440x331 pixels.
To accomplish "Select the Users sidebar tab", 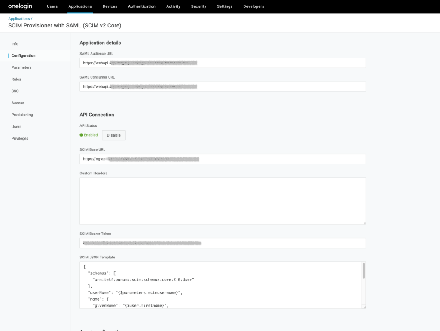I will pyautogui.click(x=16, y=127).
